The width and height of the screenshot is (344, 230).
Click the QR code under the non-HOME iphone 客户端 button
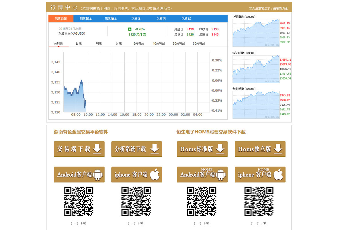tap(136, 201)
